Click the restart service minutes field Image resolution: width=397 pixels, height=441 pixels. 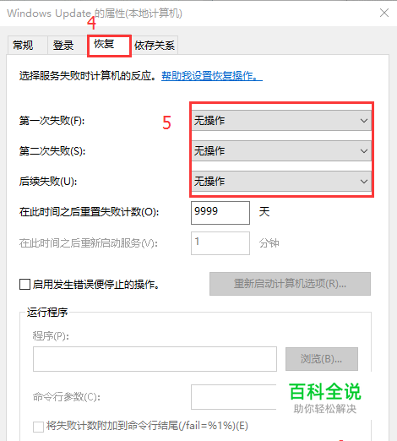click(220, 243)
